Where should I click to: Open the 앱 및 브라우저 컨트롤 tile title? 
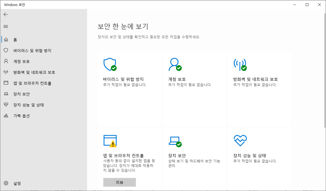[x=123, y=156]
